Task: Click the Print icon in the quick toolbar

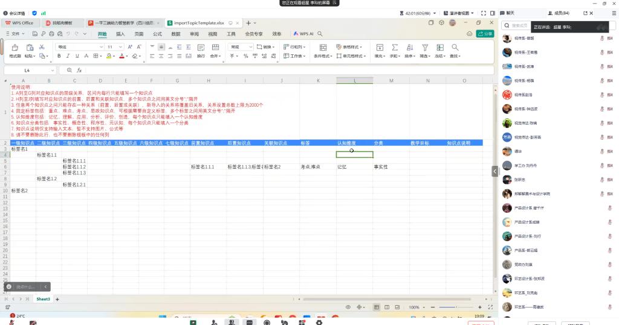Action: coord(51,34)
